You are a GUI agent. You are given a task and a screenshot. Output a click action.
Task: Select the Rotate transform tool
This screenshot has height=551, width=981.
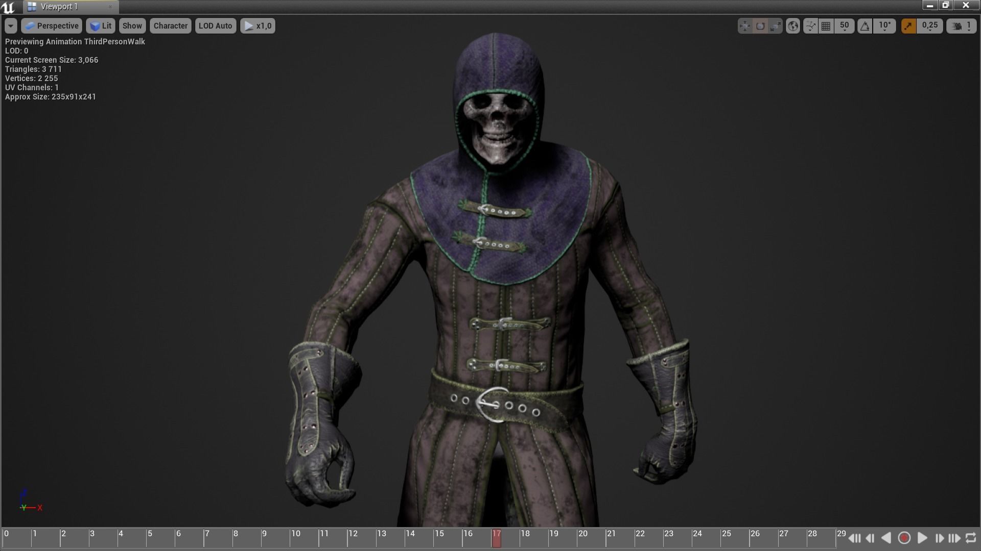[x=760, y=26]
